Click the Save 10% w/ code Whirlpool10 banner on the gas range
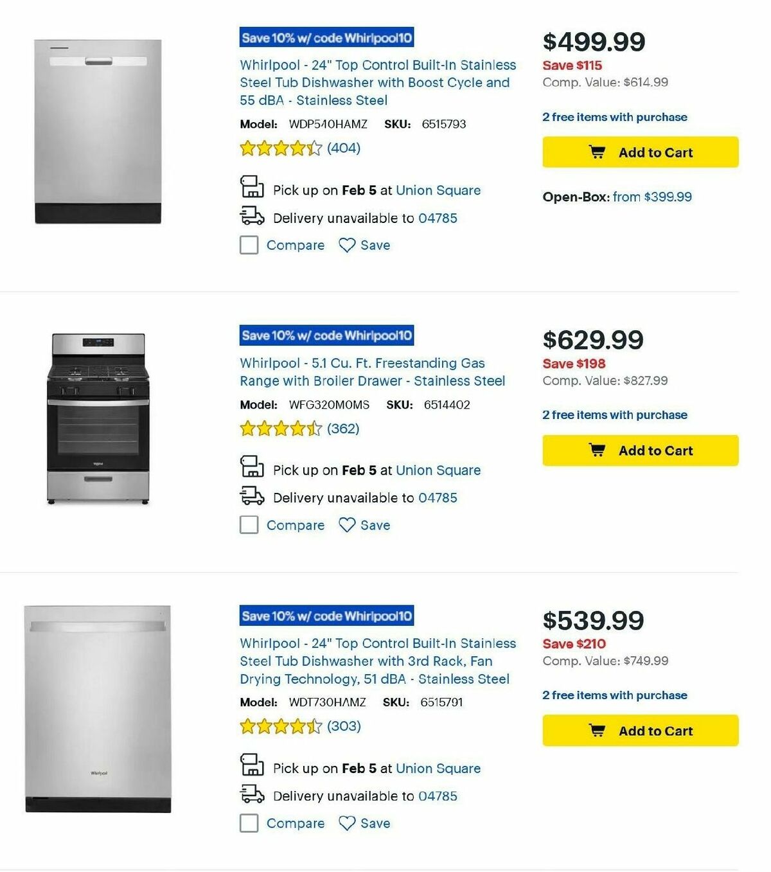Image resolution: width=771 pixels, height=872 pixels. [x=328, y=335]
